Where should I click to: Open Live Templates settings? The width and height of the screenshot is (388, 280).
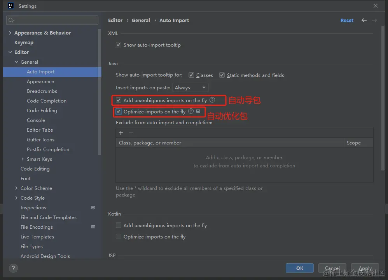point(37,237)
